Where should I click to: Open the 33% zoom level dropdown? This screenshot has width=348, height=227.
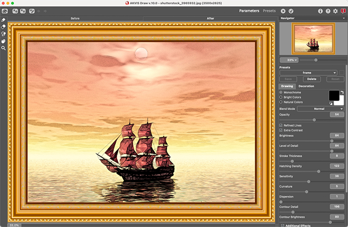(289, 60)
